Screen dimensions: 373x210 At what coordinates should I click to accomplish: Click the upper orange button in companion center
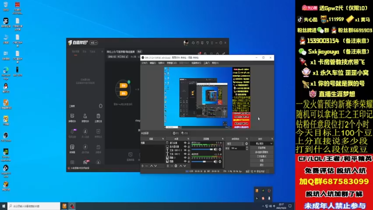(x=123, y=85)
